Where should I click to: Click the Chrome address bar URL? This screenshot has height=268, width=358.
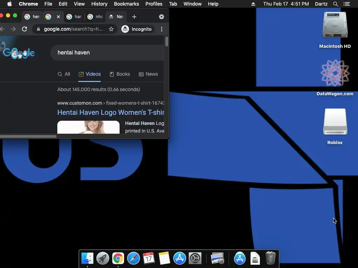click(73, 29)
